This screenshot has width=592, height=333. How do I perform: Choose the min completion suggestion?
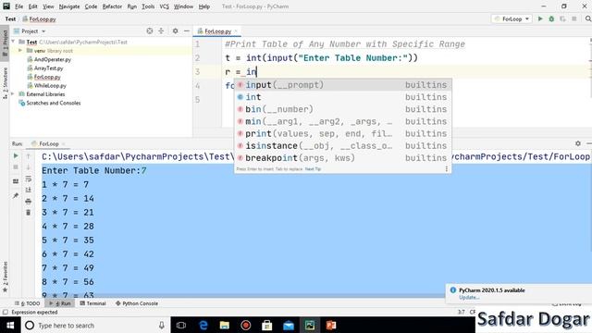coord(342,121)
